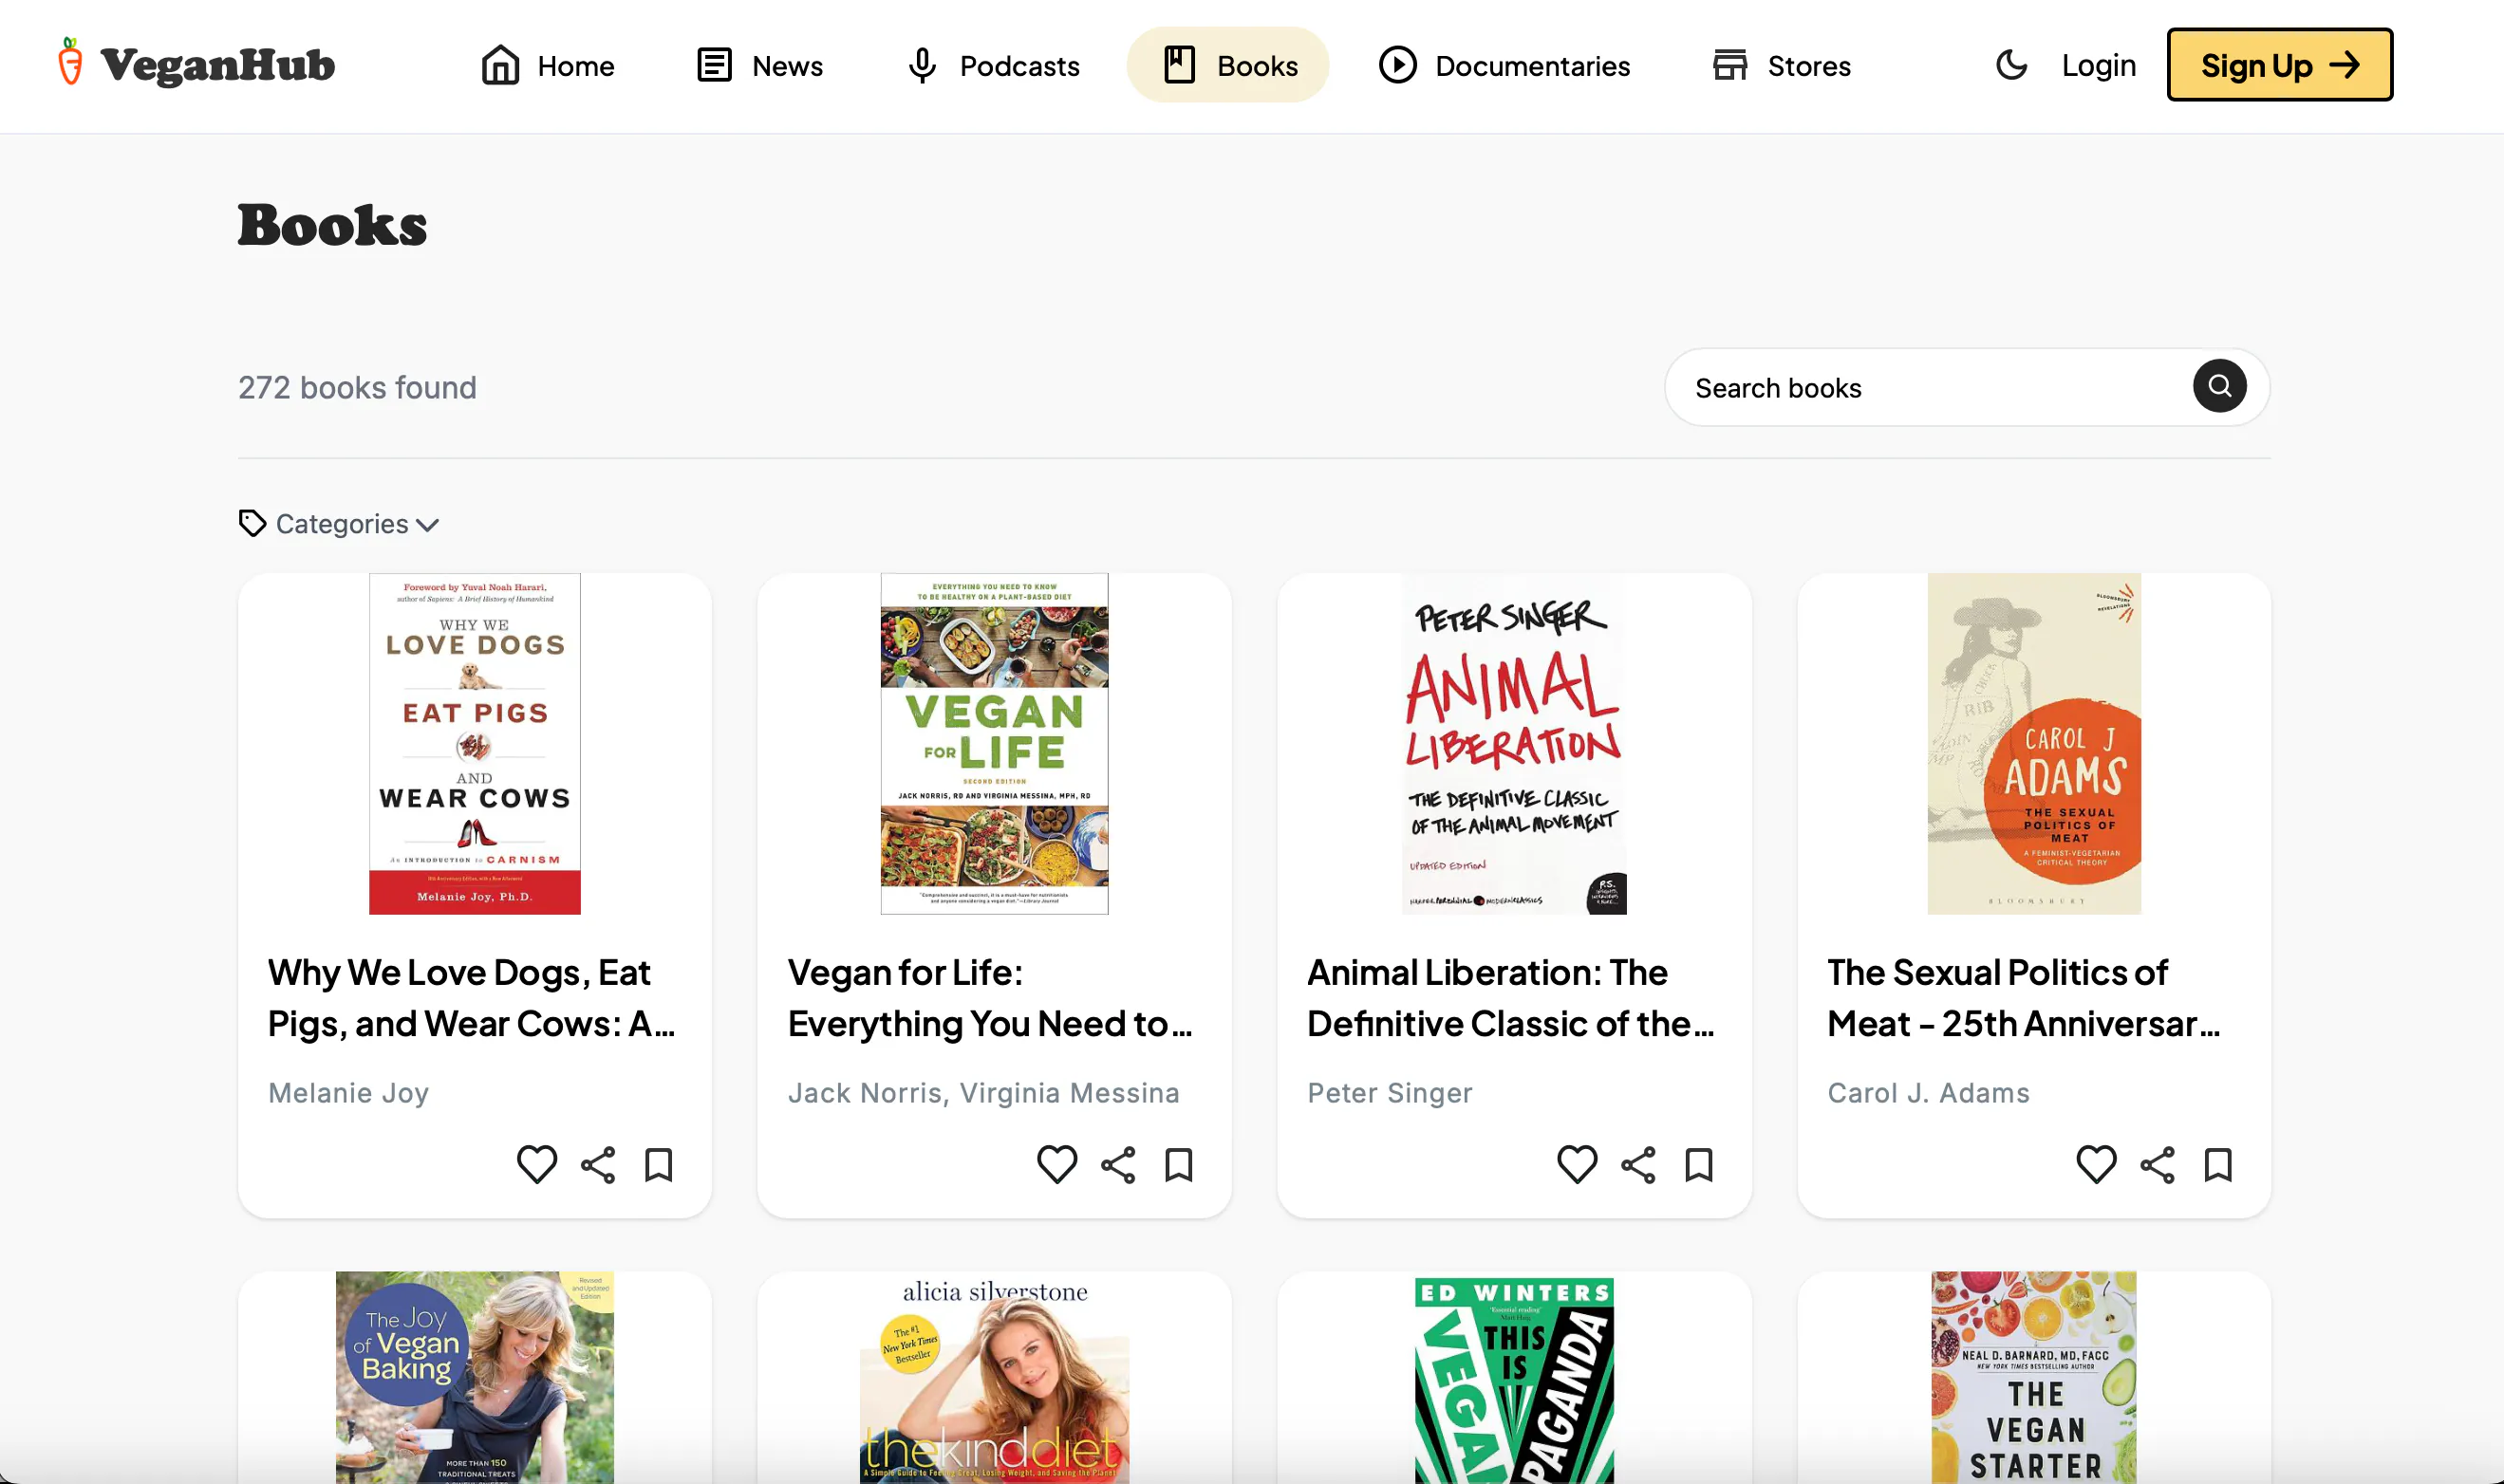This screenshot has width=2504, height=1484.
Task: Click the VeganHub wordmark
Action: 218,66
